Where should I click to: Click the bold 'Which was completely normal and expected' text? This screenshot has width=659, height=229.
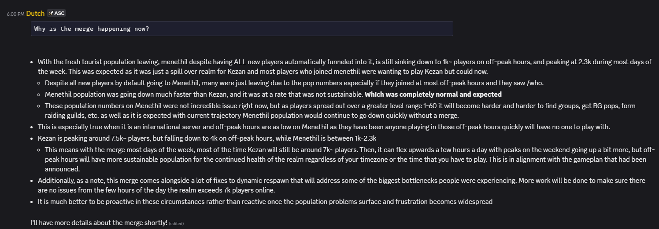point(433,94)
